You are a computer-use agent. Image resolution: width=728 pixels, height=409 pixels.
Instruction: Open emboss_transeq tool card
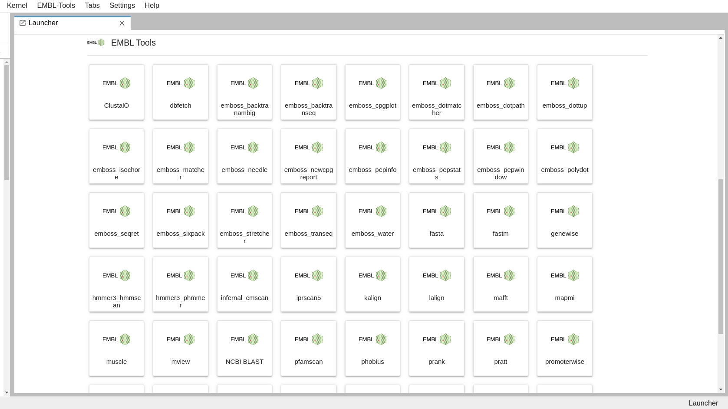[309, 220]
